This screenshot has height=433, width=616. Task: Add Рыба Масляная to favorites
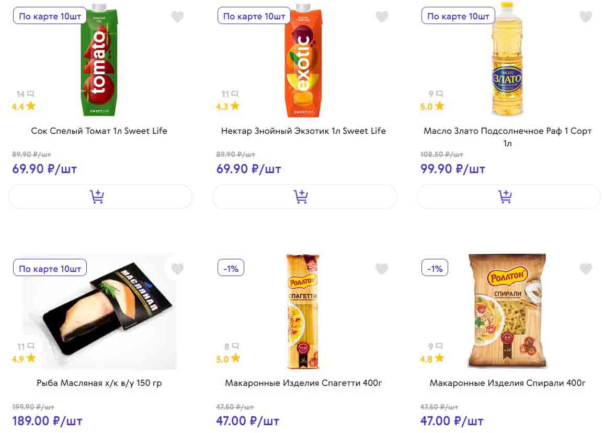178,269
